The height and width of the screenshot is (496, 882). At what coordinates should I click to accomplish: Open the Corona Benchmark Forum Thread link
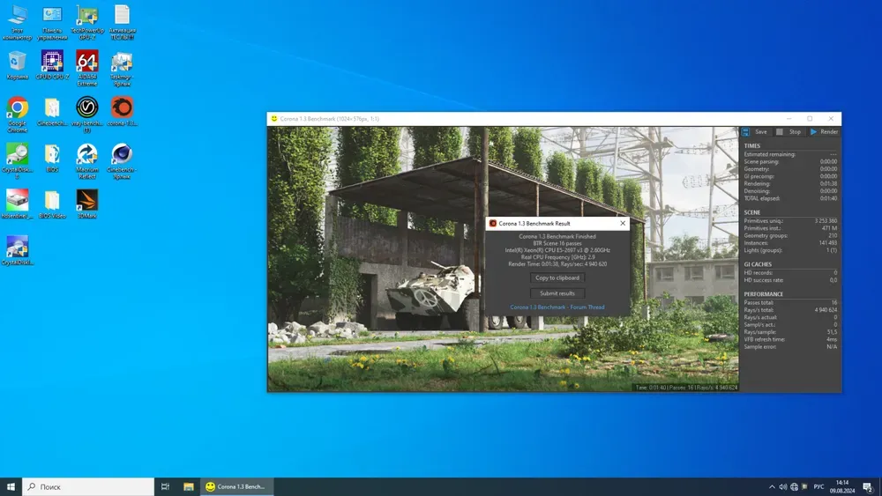[557, 307]
